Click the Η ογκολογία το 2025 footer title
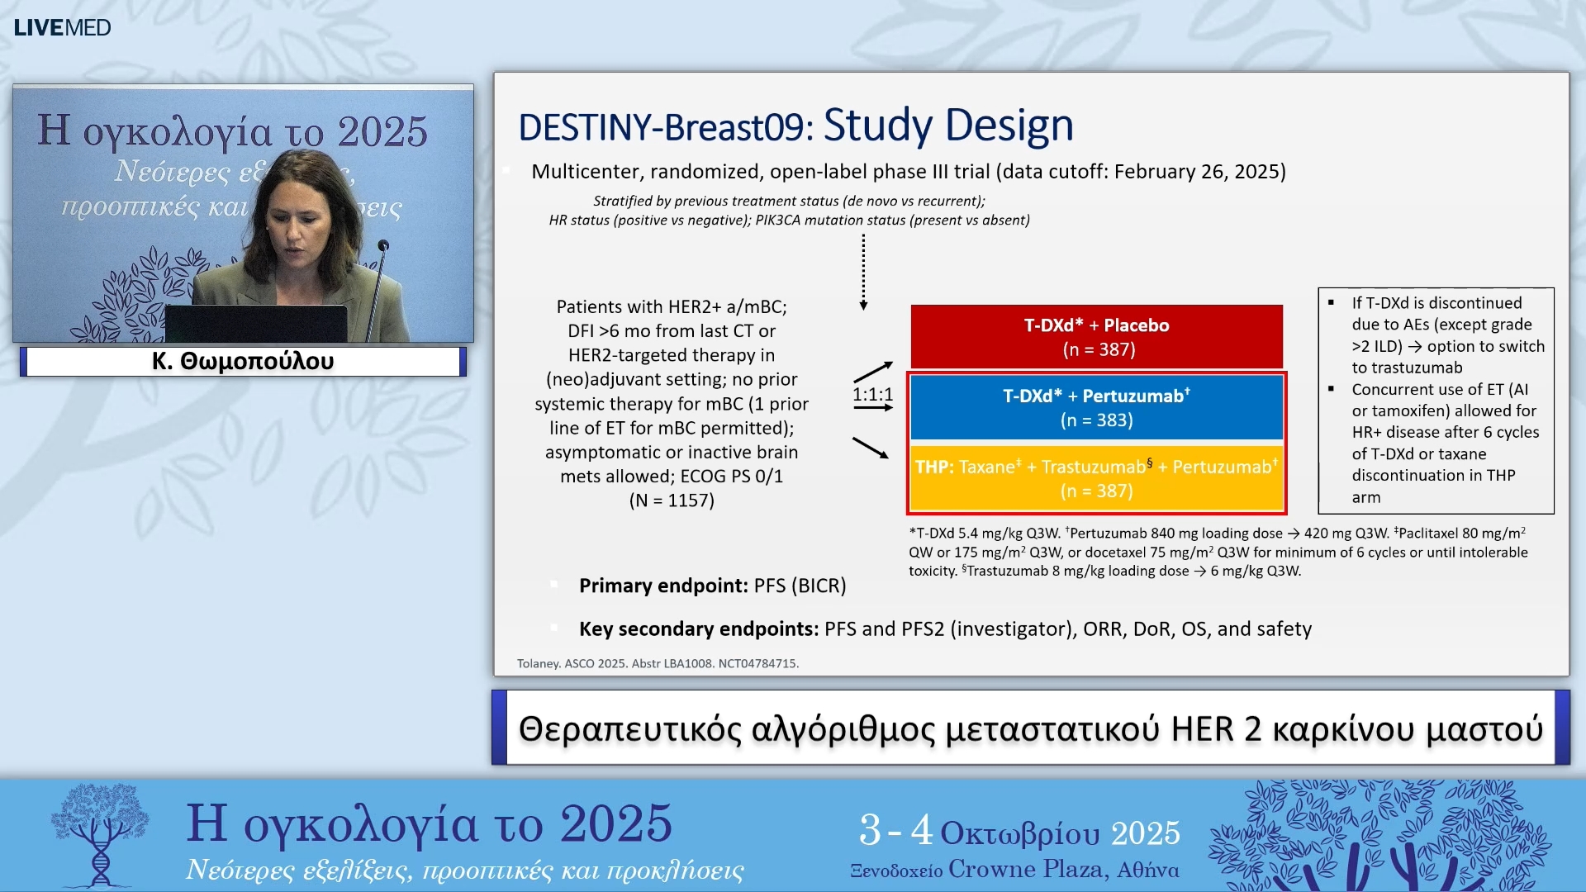The width and height of the screenshot is (1586, 892). (x=429, y=823)
